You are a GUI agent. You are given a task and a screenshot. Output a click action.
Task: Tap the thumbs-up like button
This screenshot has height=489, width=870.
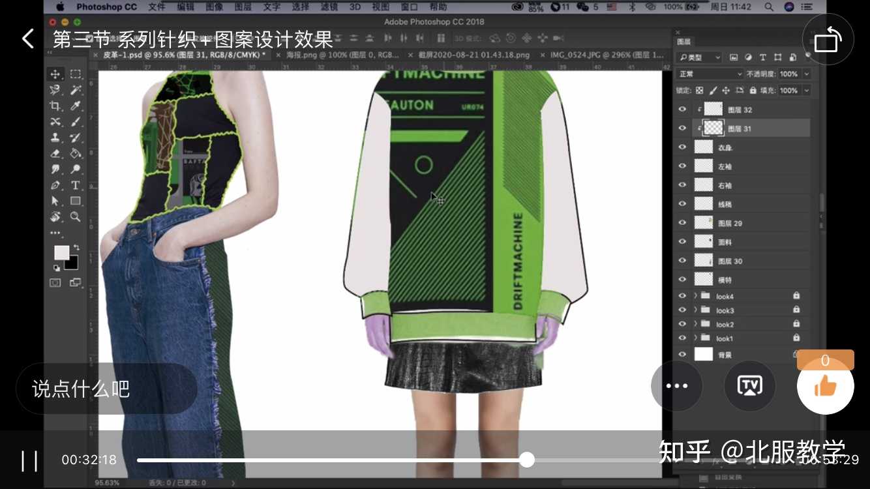pyautogui.click(x=826, y=386)
